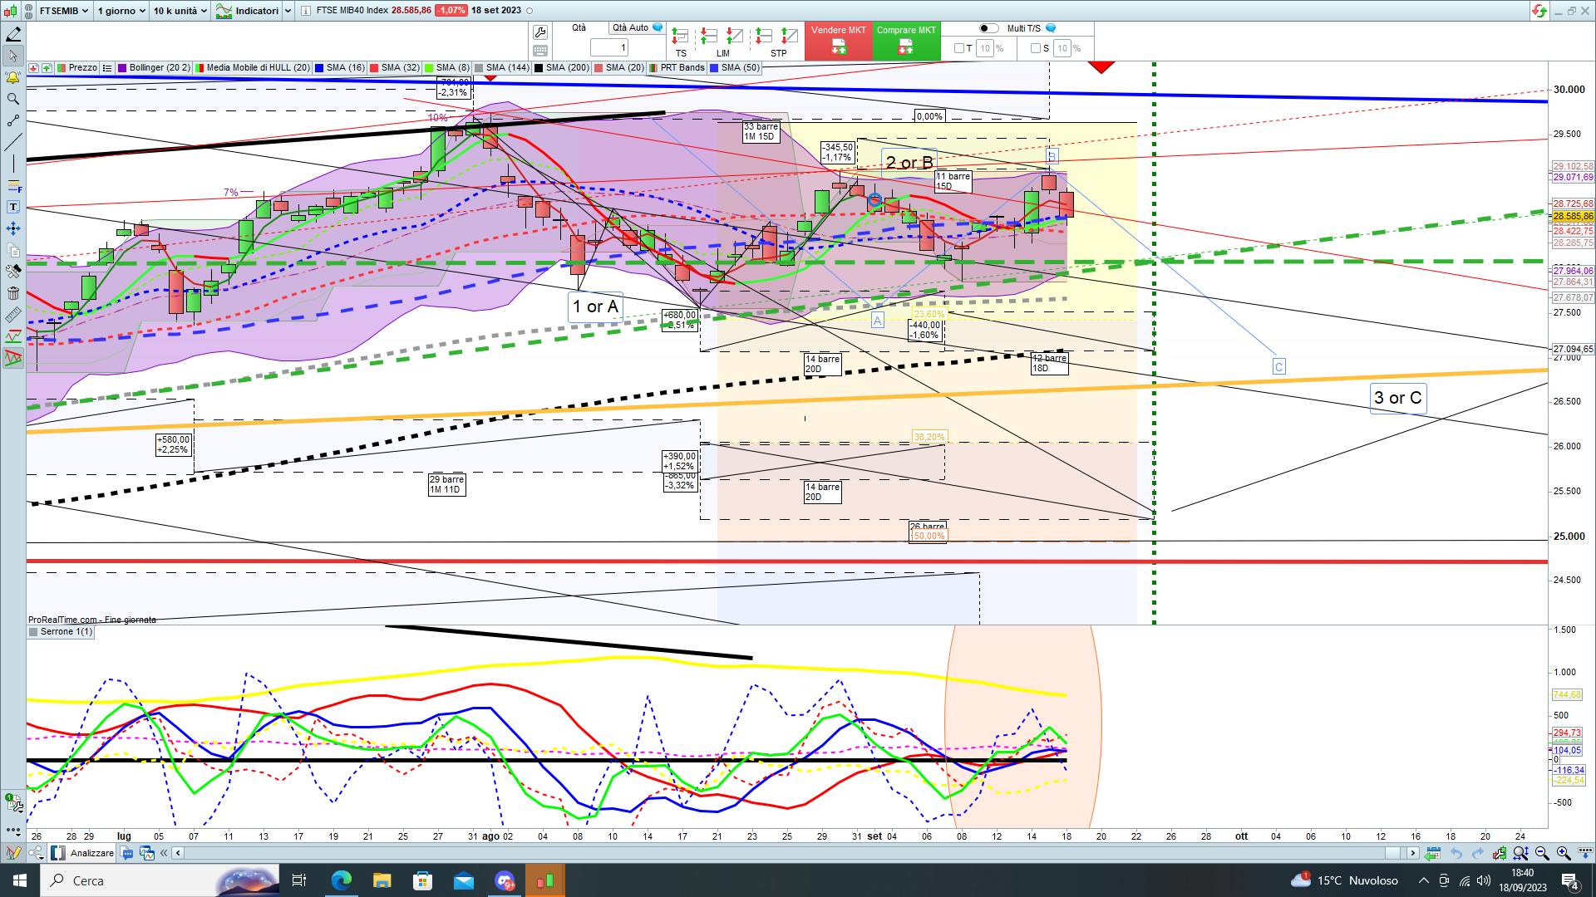Click the Qtà quantity input field
The width and height of the screenshot is (1596, 897).
[x=608, y=48]
